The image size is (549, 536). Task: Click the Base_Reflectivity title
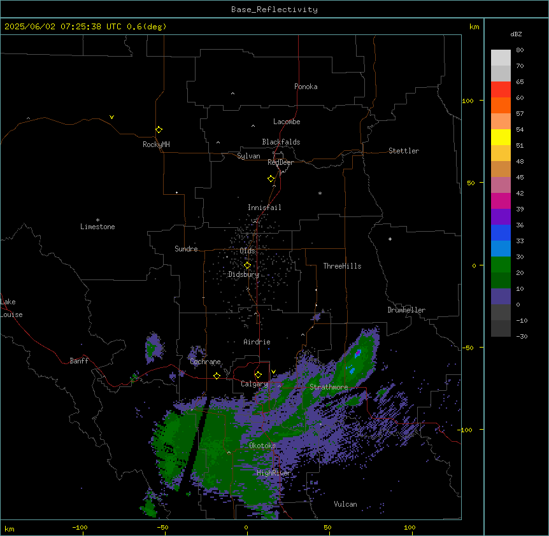(274, 10)
